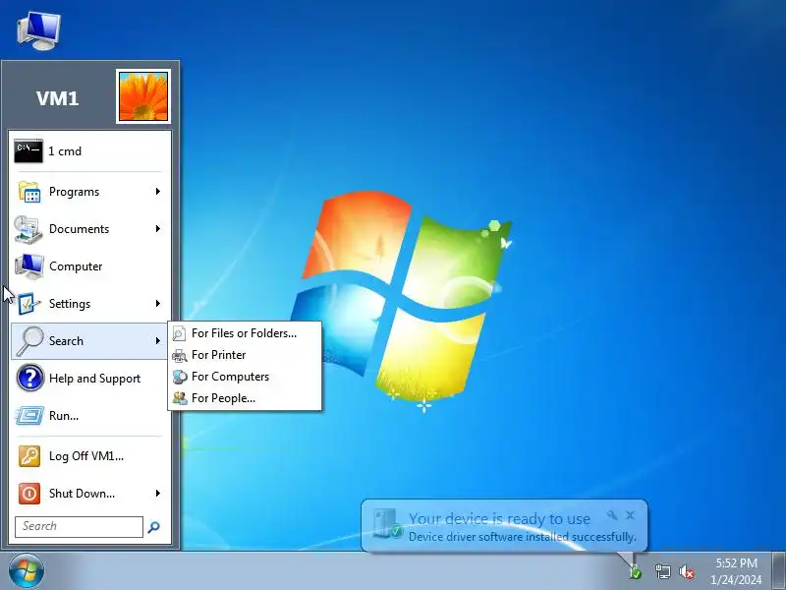786x590 pixels.
Task: Open the Documents menu entry
Action: pos(89,229)
